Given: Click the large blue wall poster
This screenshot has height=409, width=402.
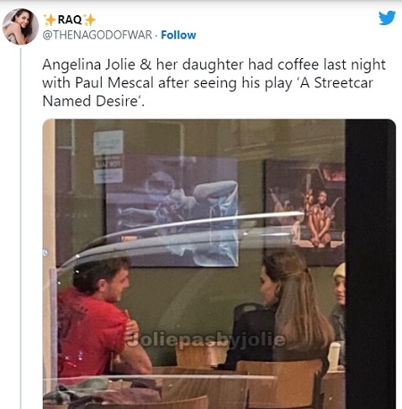Looking at the screenshot, I should point(172,212).
